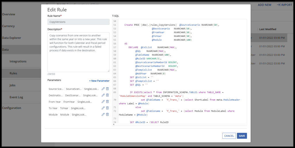Click the Import icon in header

[x=279, y=5]
